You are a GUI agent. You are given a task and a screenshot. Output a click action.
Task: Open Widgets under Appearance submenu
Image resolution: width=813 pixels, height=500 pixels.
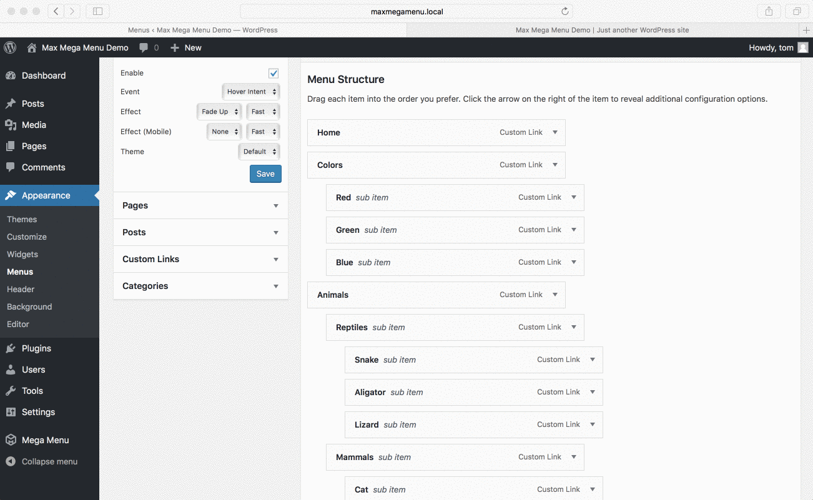[22, 254]
